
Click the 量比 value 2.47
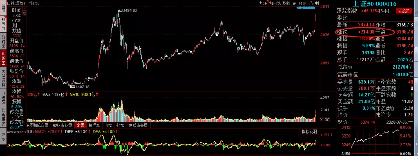409,53
